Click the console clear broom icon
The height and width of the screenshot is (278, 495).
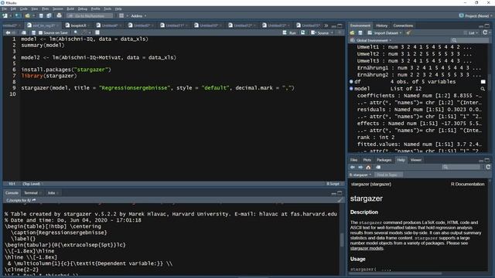tap(340, 200)
